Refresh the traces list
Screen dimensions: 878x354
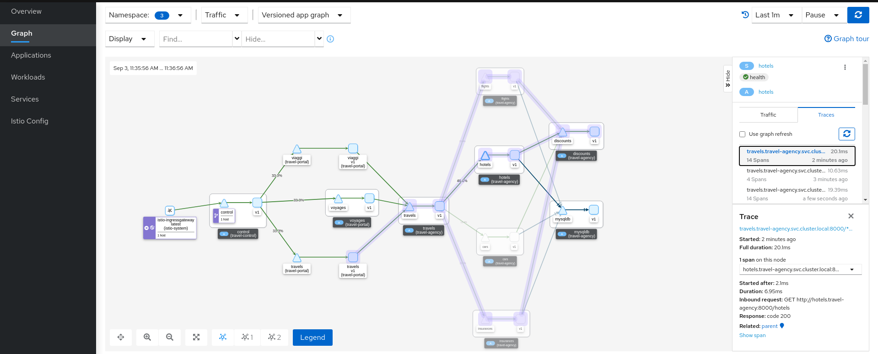pos(846,134)
